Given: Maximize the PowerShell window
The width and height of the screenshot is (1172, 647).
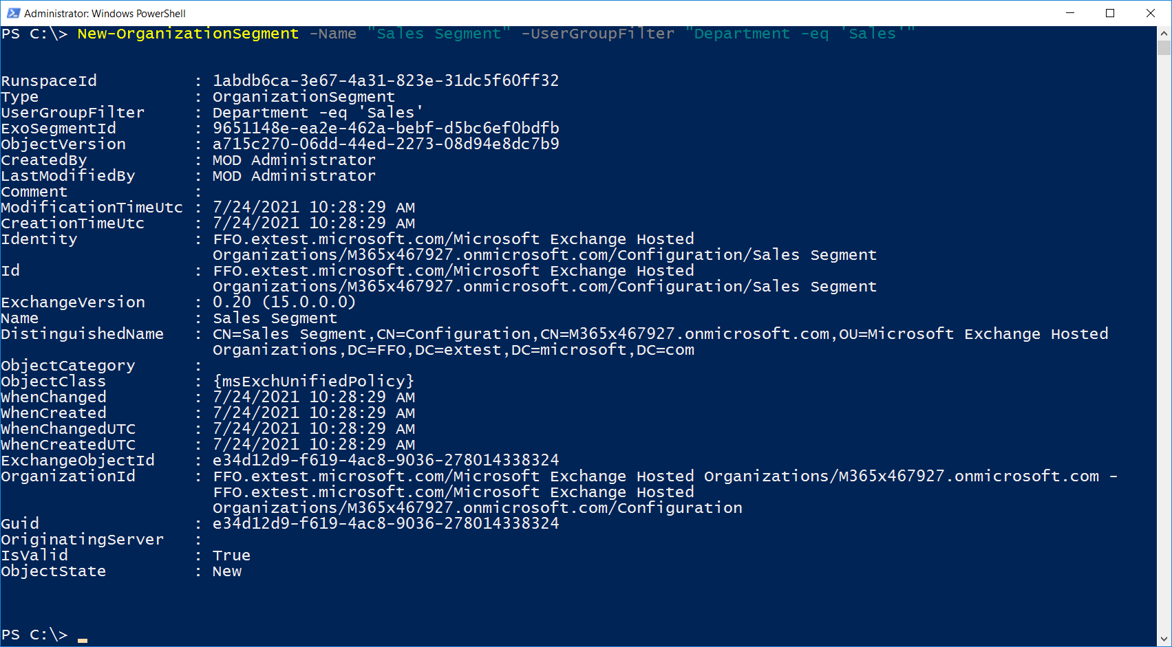Looking at the screenshot, I should [1110, 13].
